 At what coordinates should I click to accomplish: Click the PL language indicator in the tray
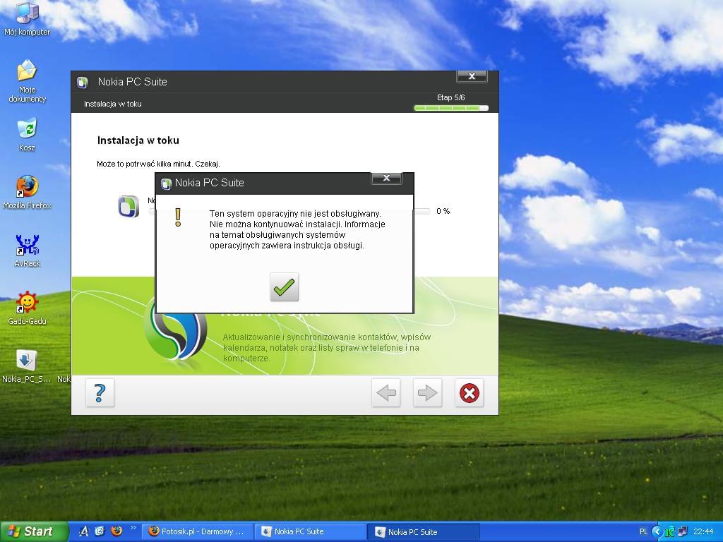click(x=644, y=531)
